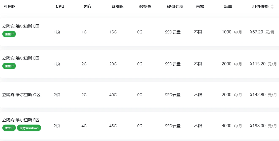The height and width of the screenshot is (141, 279).
Task: Click the 带宽 column header
Action: click(x=200, y=6)
